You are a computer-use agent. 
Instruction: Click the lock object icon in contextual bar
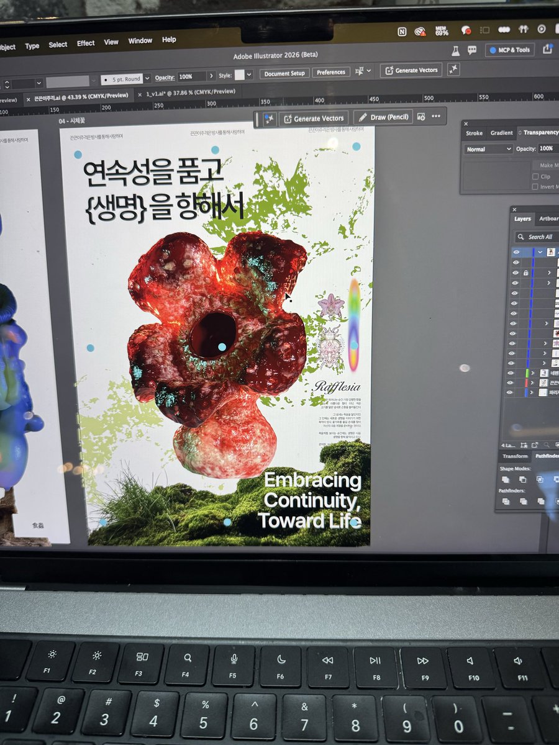[x=421, y=117]
